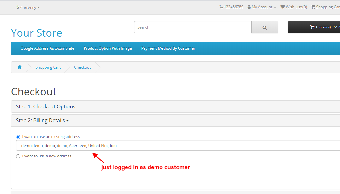Open the Currency dropdown
Image resolution: width=340 pixels, height=194 pixels.
click(x=28, y=7)
